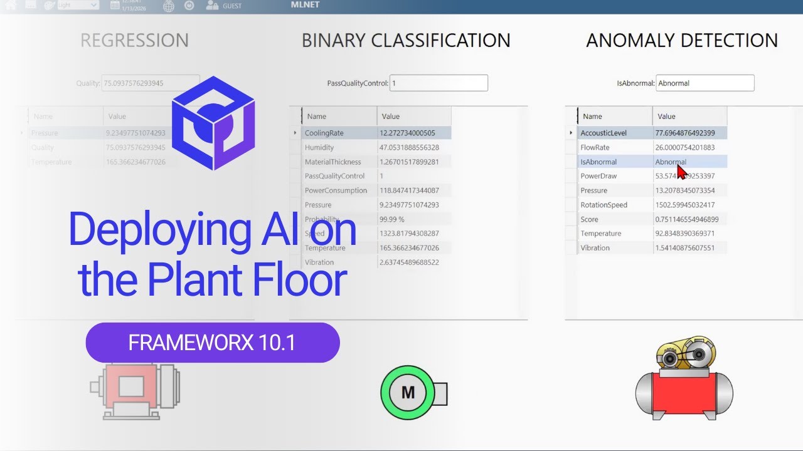Click value 12.272734000505 of CoolingRate
The width and height of the screenshot is (803, 451).
(407, 133)
